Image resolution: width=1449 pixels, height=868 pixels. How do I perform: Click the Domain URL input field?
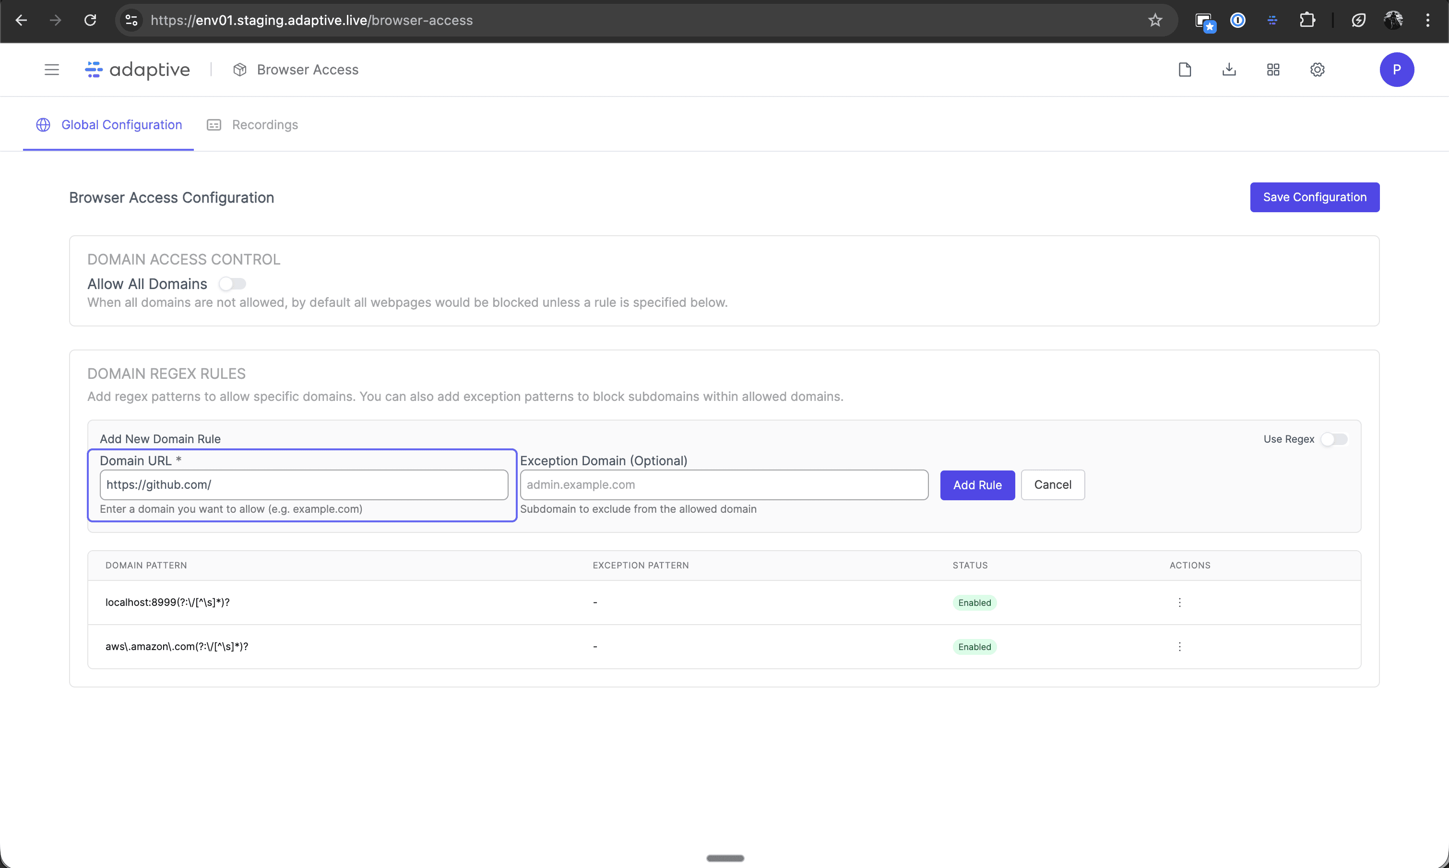pos(304,485)
